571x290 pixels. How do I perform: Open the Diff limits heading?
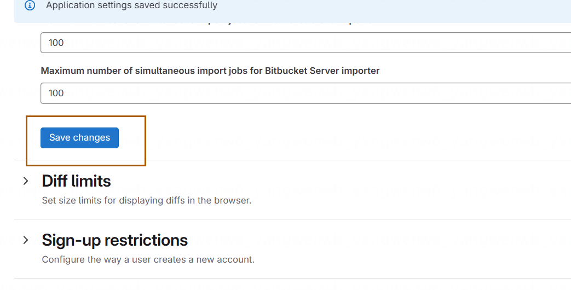coord(76,181)
